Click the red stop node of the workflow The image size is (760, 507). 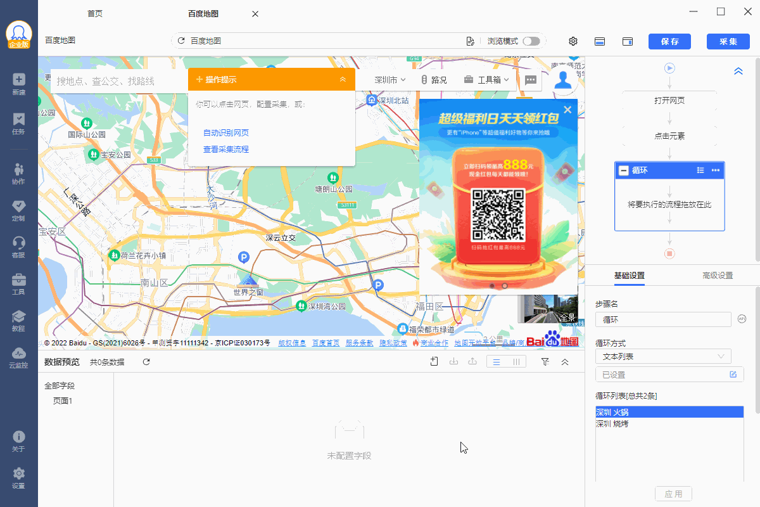[669, 253]
